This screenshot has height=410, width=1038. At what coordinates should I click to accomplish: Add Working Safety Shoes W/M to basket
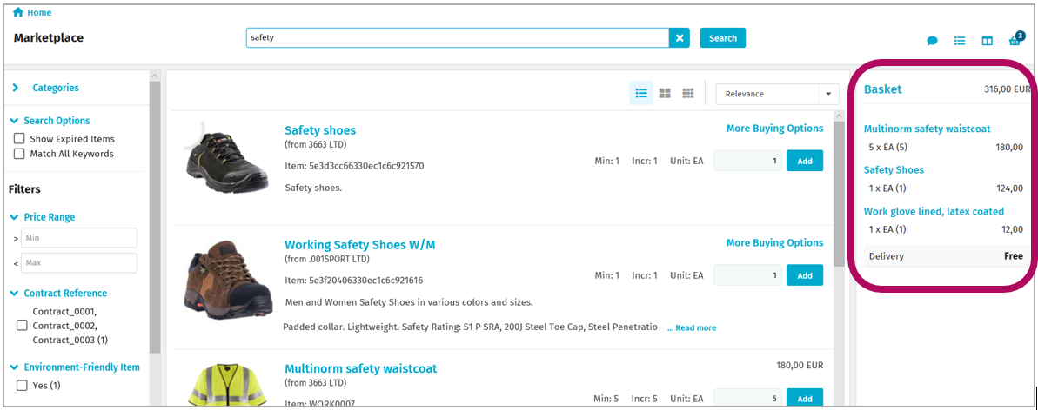point(804,275)
